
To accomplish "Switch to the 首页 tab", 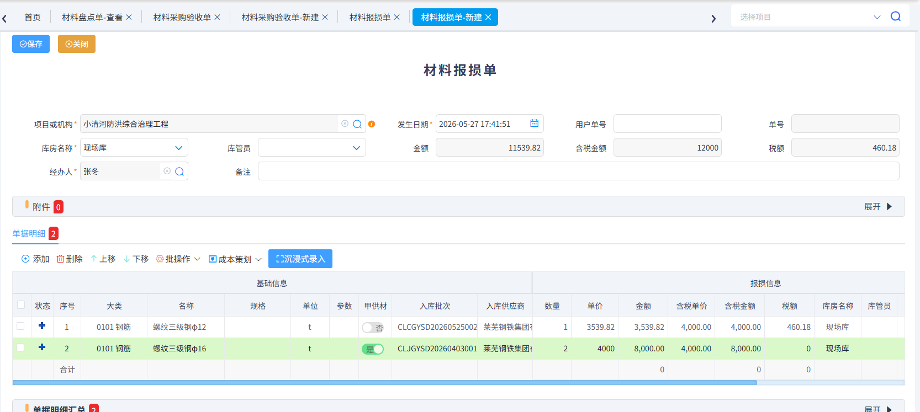I will (x=33, y=17).
